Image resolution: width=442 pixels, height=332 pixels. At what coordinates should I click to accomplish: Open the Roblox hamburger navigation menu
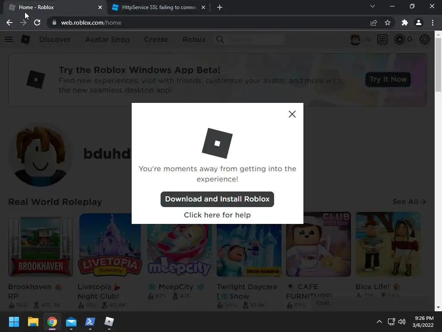(x=9, y=39)
